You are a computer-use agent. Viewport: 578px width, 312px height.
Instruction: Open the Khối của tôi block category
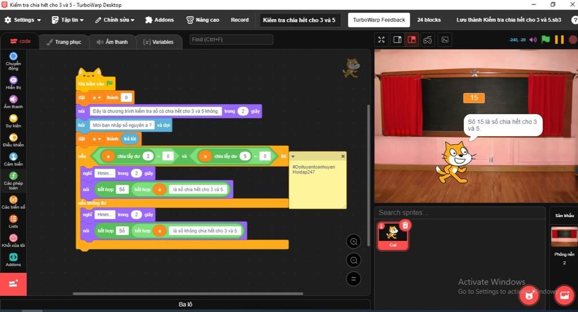[x=14, y=240]
